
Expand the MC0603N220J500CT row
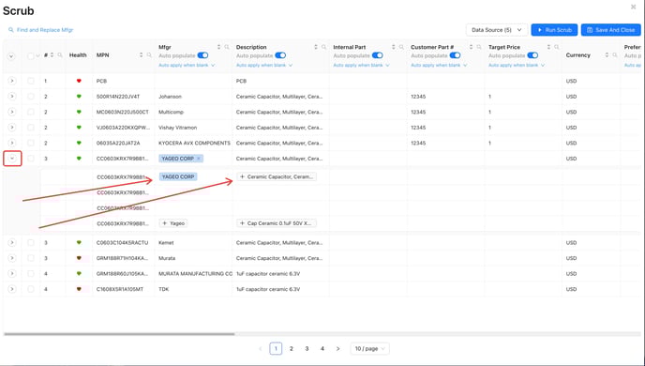point(12,112)
